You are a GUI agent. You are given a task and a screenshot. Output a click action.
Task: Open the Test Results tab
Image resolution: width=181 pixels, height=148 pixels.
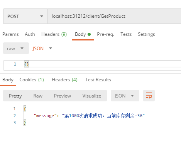(x=98, y=80)
